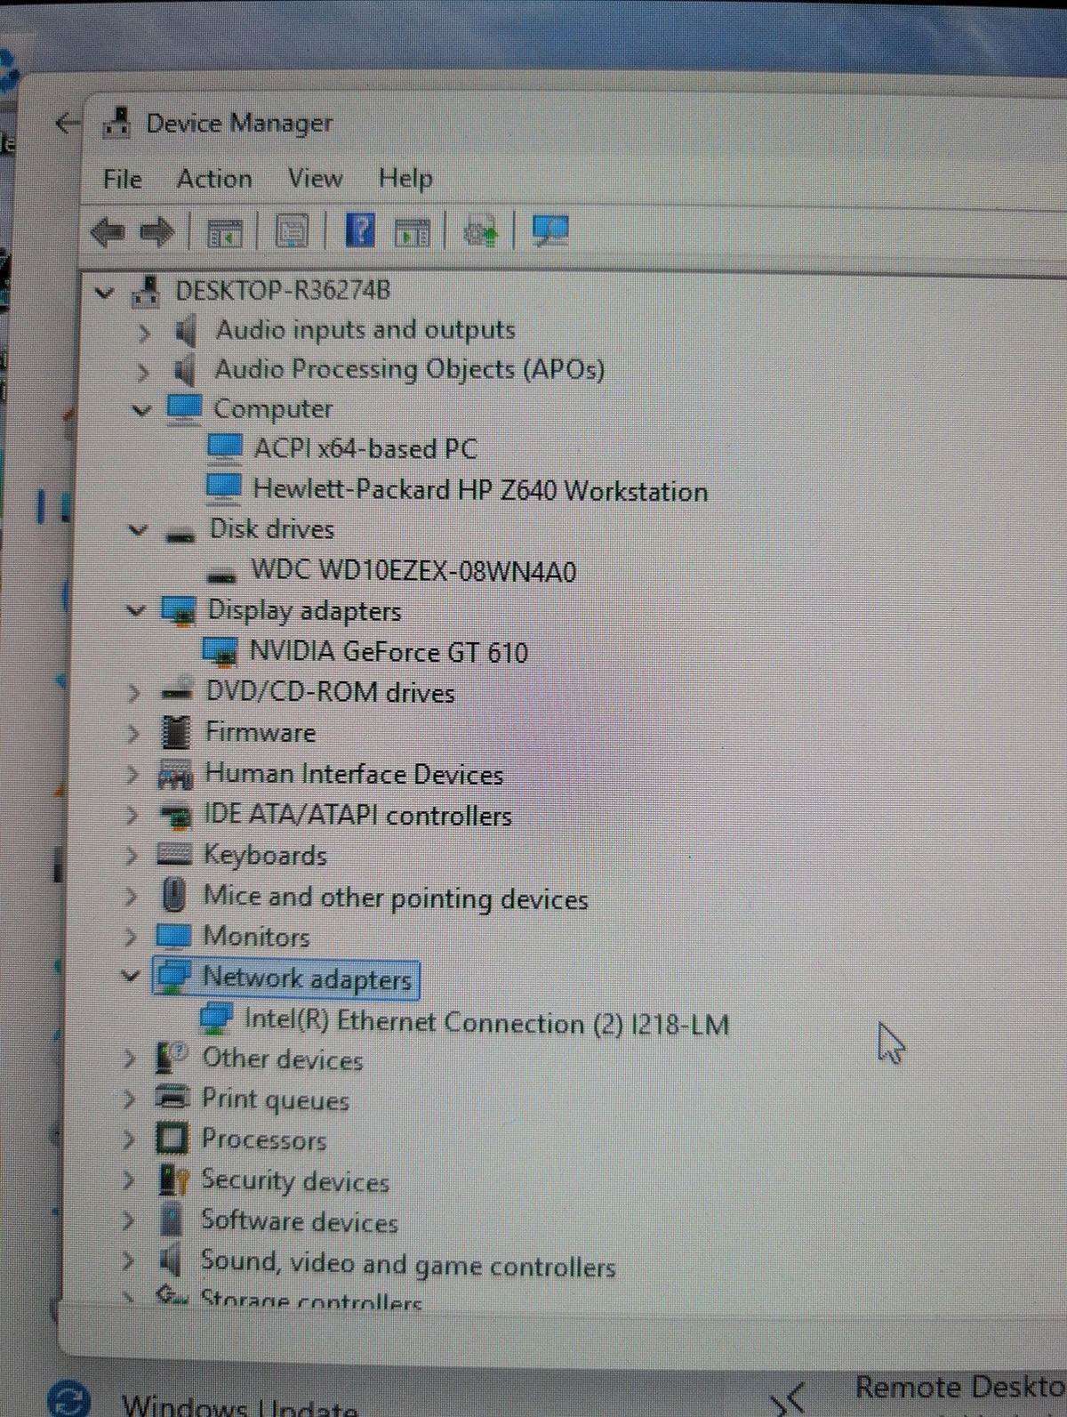Select NVIDIA GeForce GT 610 adapter

pos(389,652)
